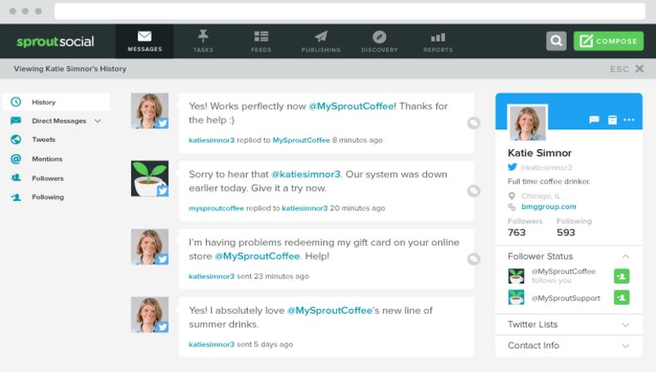Click the Followers people icon
656x372 pixels.
click(16, 178)
